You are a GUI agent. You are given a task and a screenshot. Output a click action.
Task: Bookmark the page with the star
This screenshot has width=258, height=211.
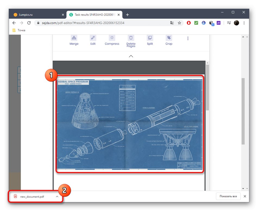pyautogui.click(x=180, y=23)
